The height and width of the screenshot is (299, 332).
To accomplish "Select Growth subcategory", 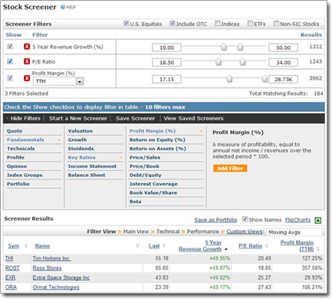I will pos(77,140).
